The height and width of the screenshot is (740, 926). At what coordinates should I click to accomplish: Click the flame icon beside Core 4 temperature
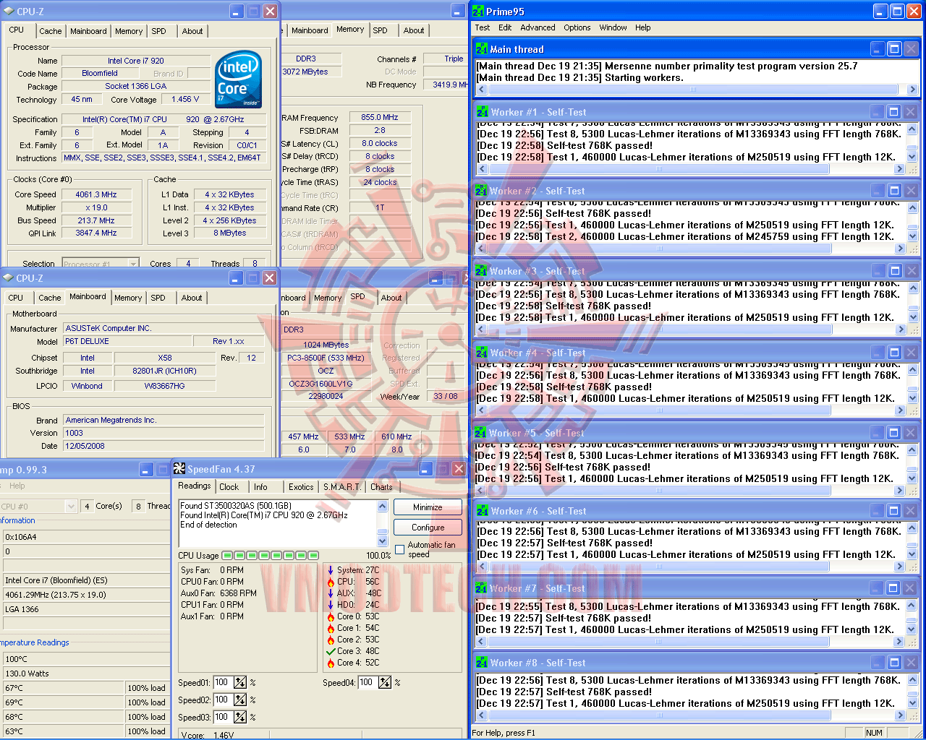(331, 663)
